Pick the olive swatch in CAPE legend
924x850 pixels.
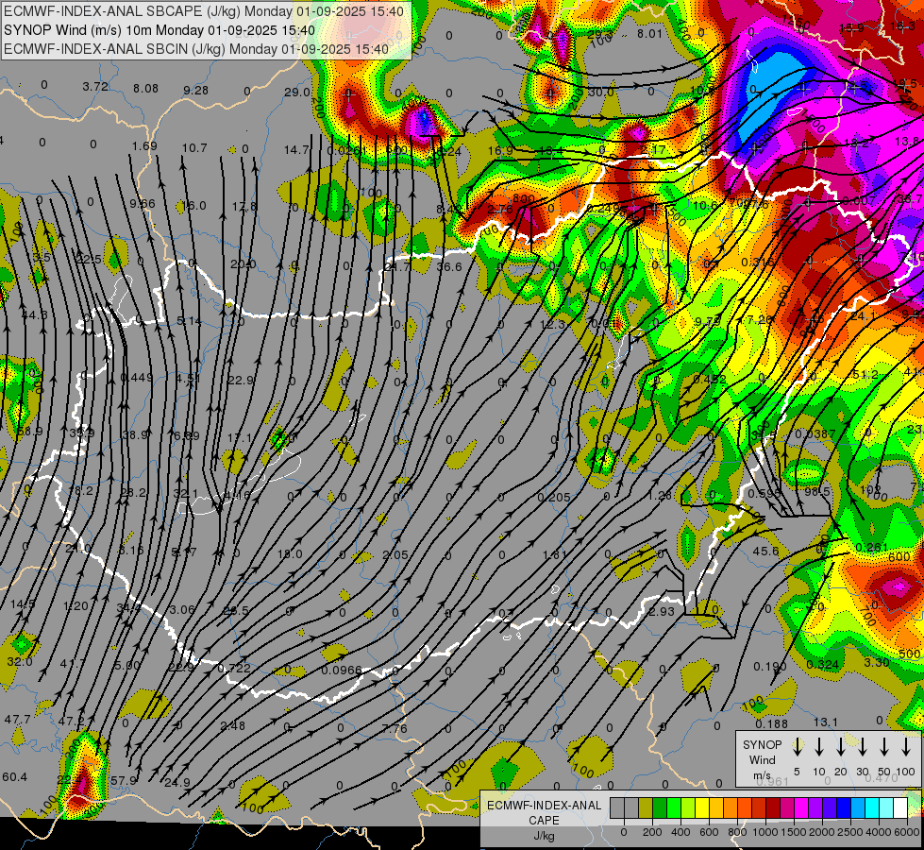[x=646, y=808]
